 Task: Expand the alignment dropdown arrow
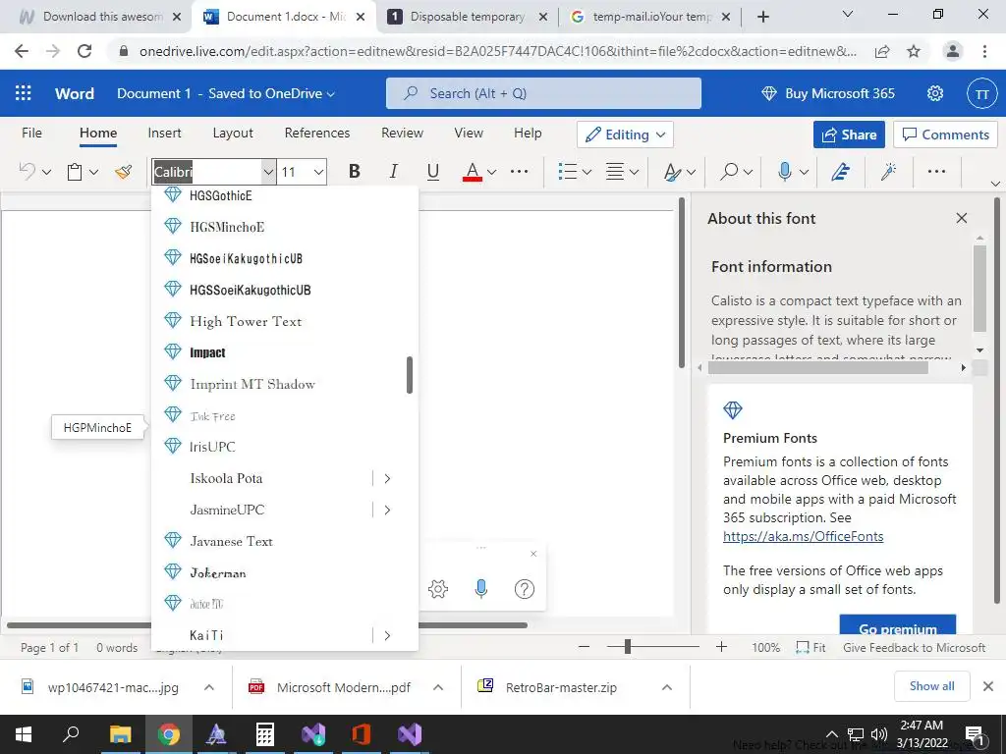click(x=634, y=172)
